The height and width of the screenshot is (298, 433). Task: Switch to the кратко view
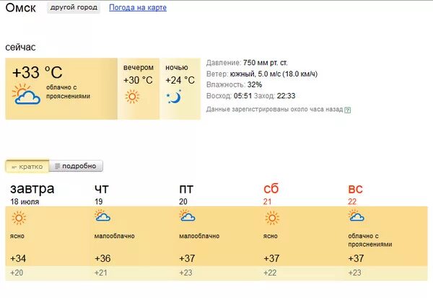pyautogui.click(x=27, y=166)
